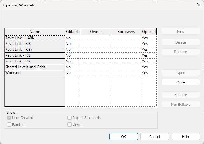This screenshot has height=144, width=204.
Task: Click the OK button
Action: coord(123,137)
